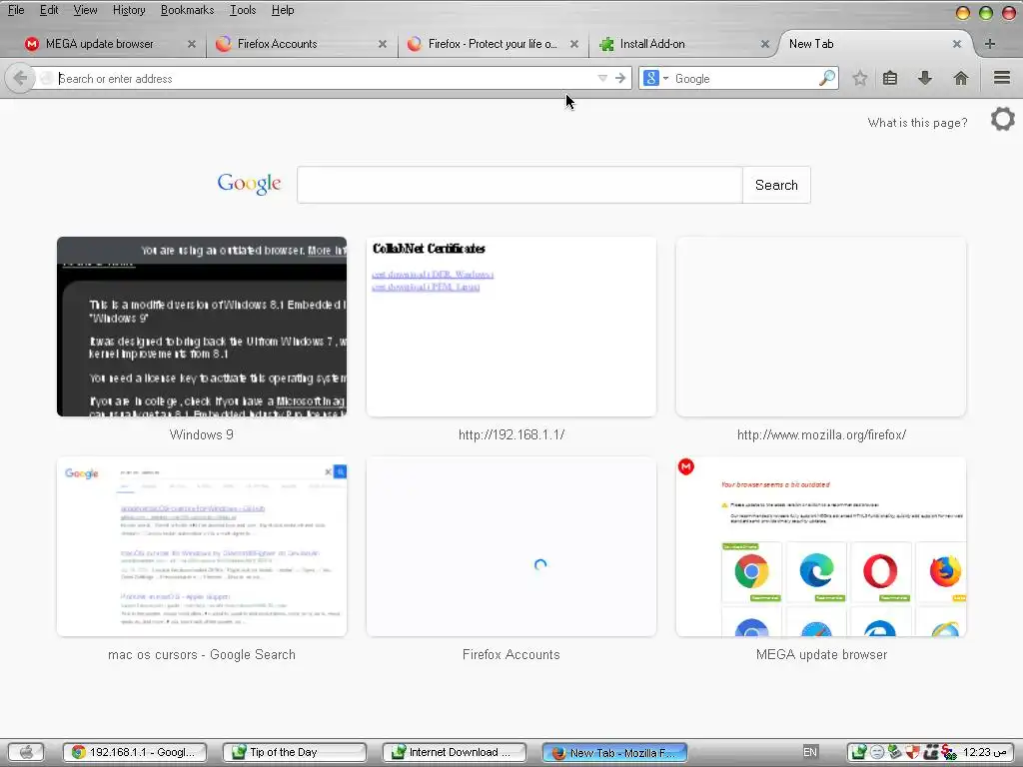
Task: Bookmark this page with the star icon
Action: pos(860,78)
